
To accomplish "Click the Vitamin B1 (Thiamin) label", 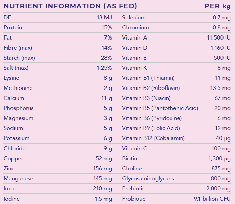I will 148,78.
